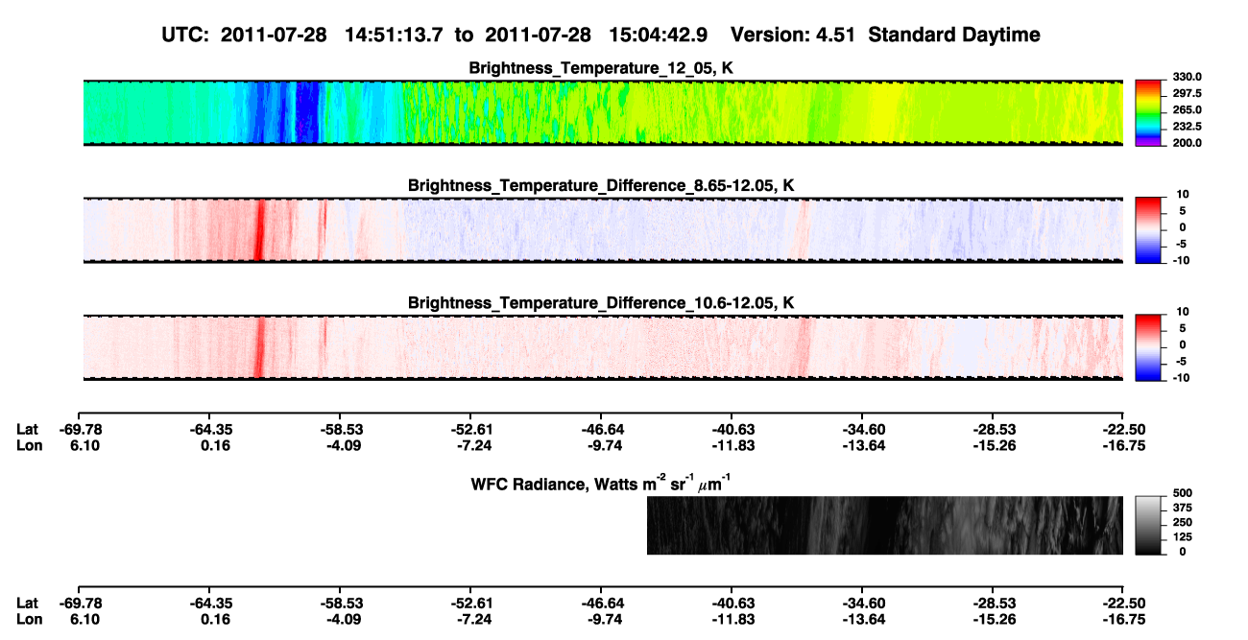Click latitude -64.35 on the axis above WFC Radiance
1248x640 pixels.
pos(209,430)
